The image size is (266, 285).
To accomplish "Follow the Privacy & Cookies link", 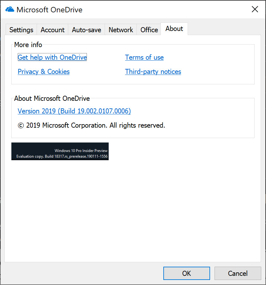I will (44, 72).
